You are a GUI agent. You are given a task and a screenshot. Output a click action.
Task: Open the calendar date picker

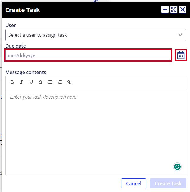click(x=181, y=55)
